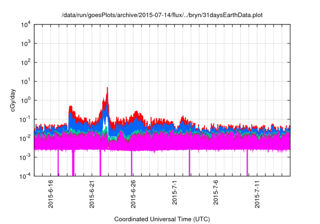Click the 10^0 y-axis tick label
The image size is (320, 224).
click(26, 100)
